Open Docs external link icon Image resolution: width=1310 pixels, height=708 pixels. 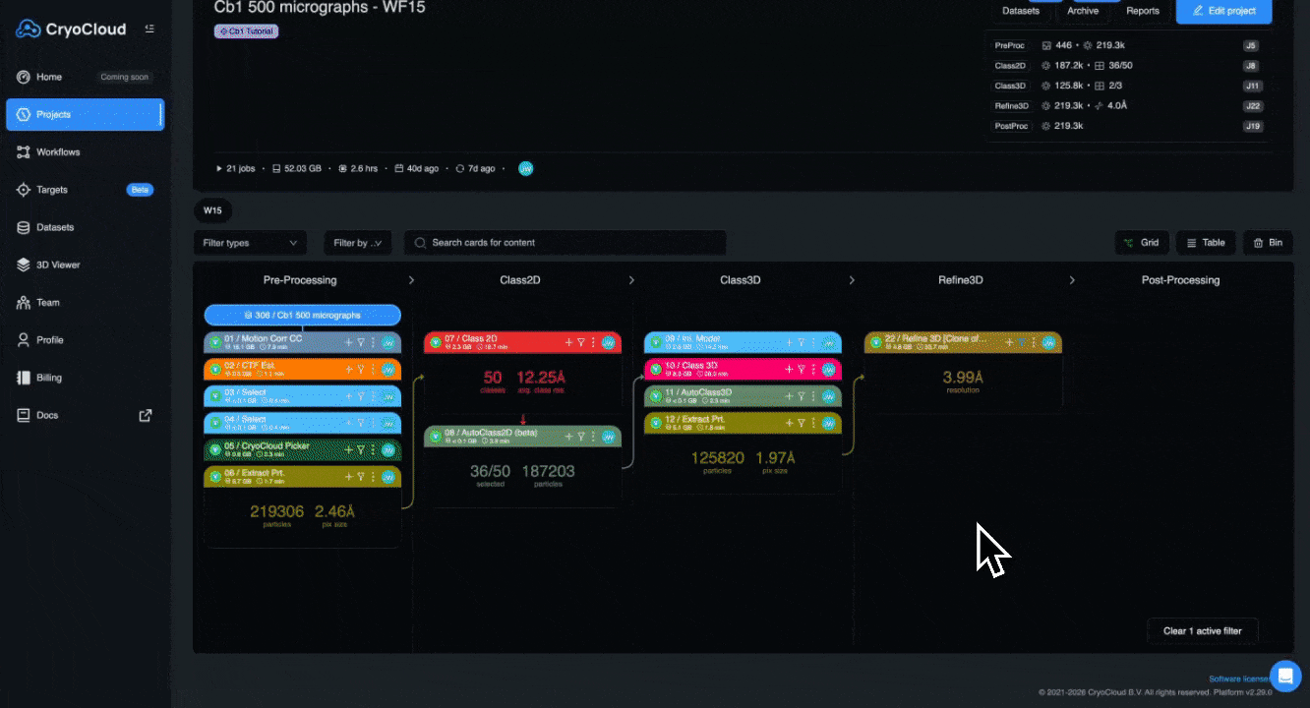coord(146,415)
